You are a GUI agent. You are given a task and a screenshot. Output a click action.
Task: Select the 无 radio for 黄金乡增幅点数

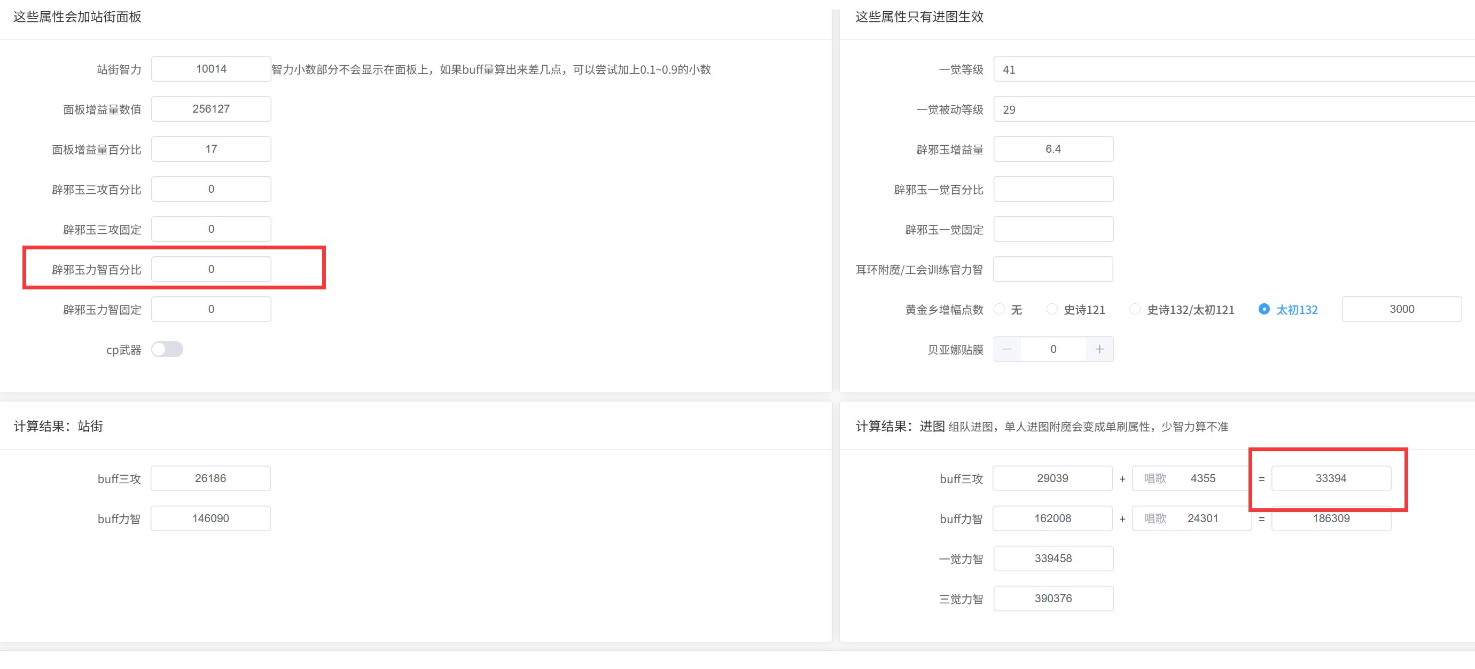pyautogui.click(x=1008, y=310)
